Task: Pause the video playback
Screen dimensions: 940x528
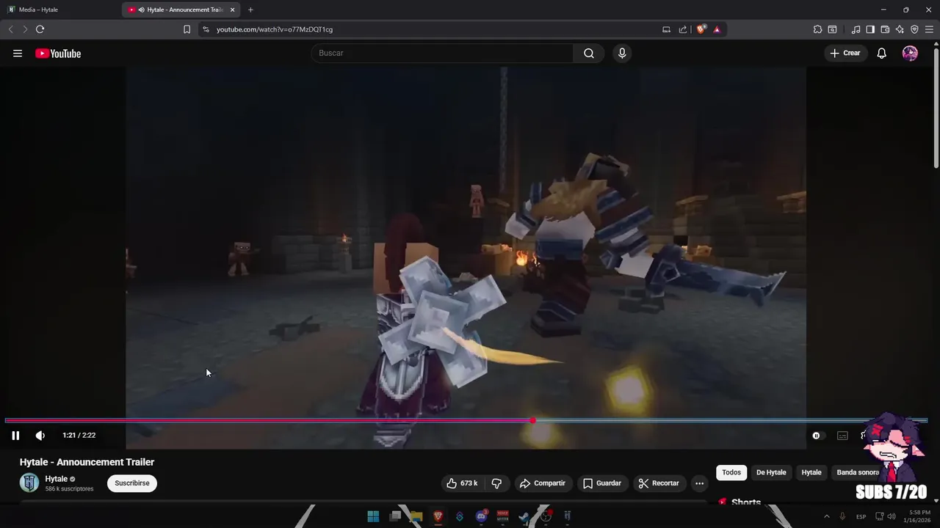Action: [x=15, y=436]
